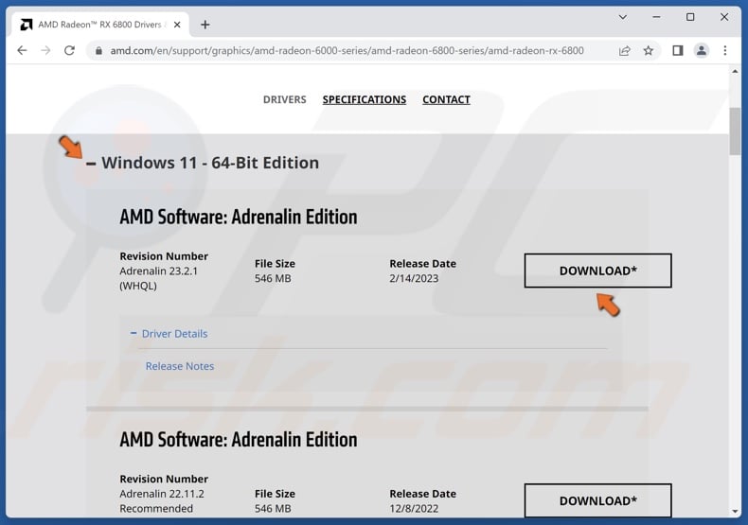The width and height of the screenshot is (748, 525).
Task: Collapse the Windows 11 - 64-Bit Edition section
Action: pos(91,164)
